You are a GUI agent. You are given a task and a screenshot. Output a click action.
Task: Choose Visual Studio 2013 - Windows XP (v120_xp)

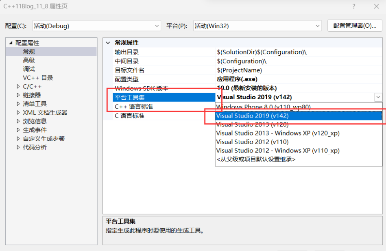pos(299,133)
